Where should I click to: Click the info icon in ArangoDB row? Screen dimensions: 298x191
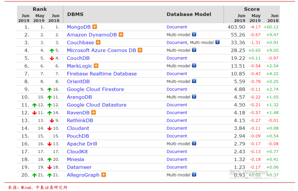(194, 96)
